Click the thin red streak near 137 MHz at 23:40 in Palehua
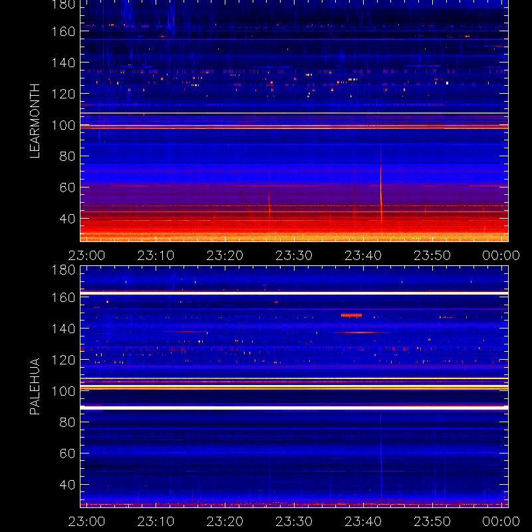This screenshot has height=532, width=532. point(361,332)
